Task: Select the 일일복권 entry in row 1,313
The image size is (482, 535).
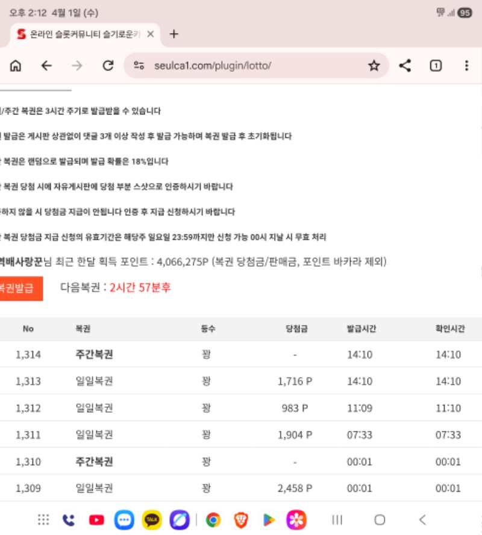Action: (94, 381)
